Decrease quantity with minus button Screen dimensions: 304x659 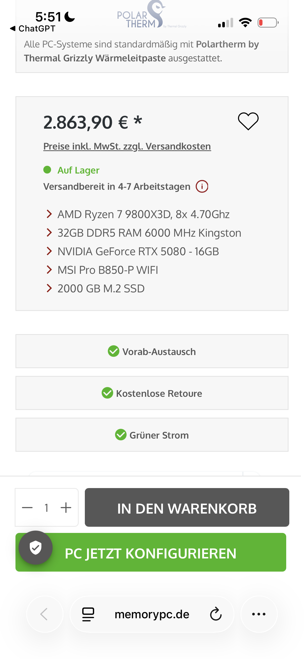point(27,508)
